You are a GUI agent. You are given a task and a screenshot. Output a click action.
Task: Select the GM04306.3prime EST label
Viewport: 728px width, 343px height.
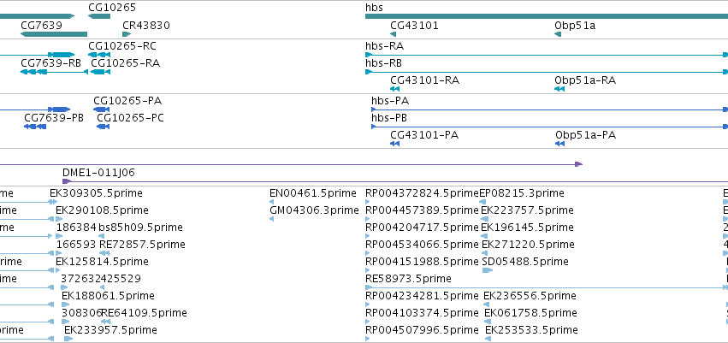[314, 210]
